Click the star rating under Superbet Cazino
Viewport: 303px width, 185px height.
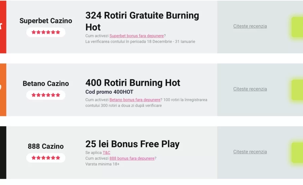pos(46,32)
